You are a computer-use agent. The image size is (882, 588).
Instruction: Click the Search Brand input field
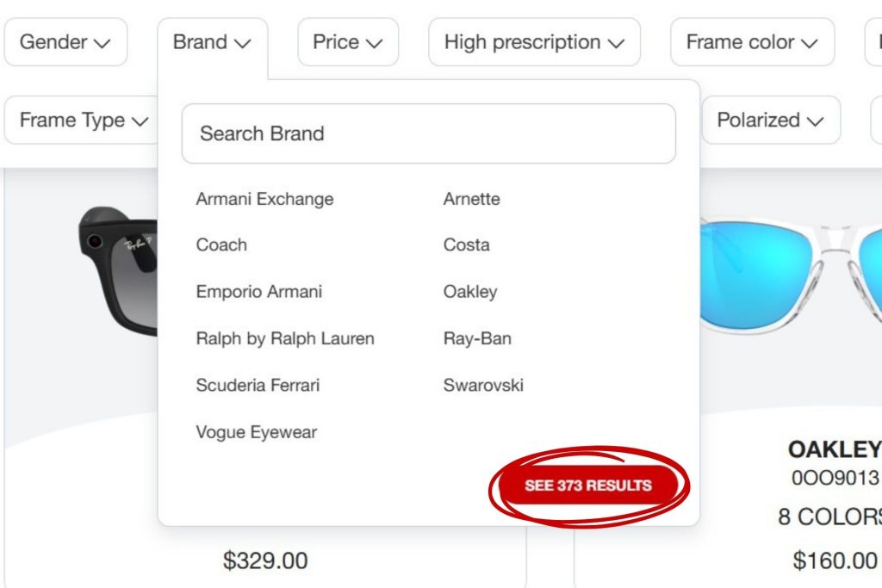(428, 133)
